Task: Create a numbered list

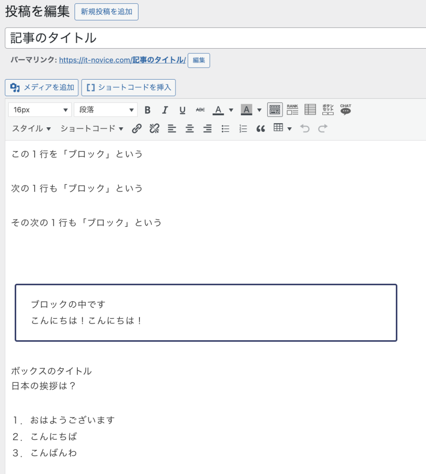Action: (x=243, y=128)
